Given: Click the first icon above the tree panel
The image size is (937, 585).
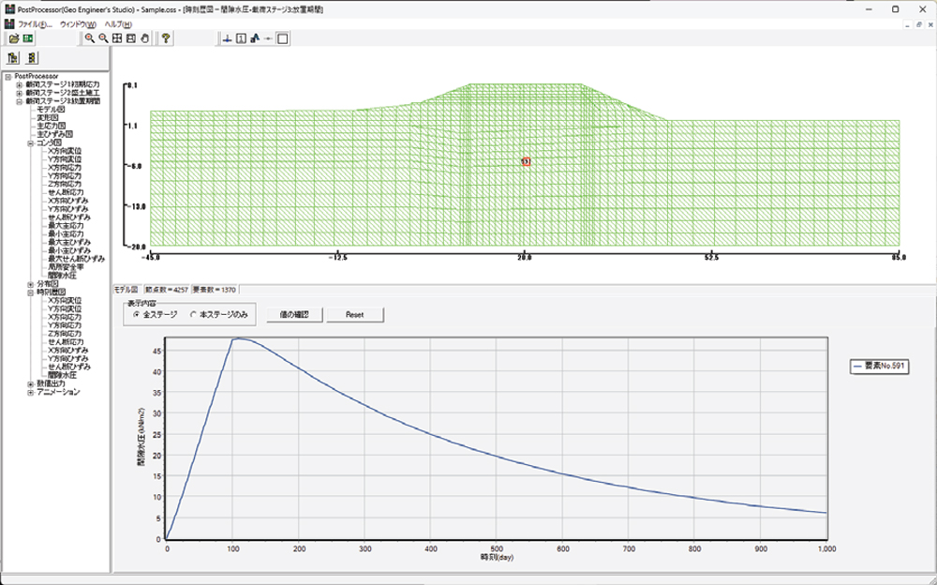Looking at the screenshot, I should point(13,58).
